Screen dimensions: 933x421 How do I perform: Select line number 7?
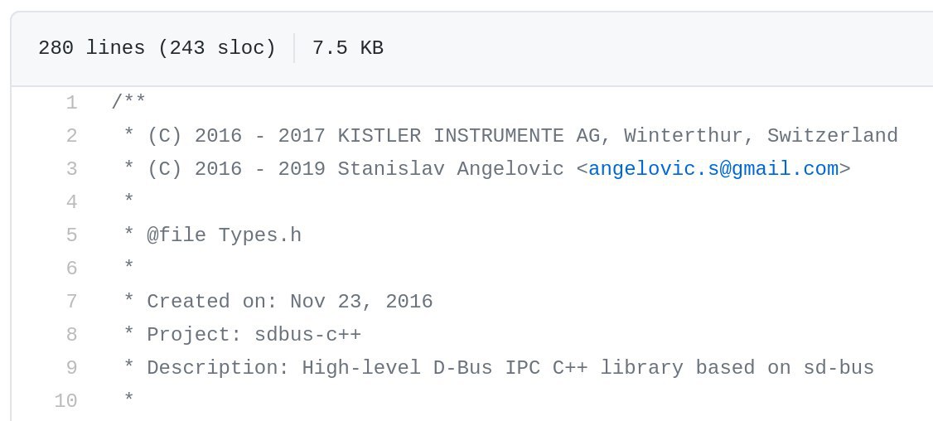tap(71, 302)
